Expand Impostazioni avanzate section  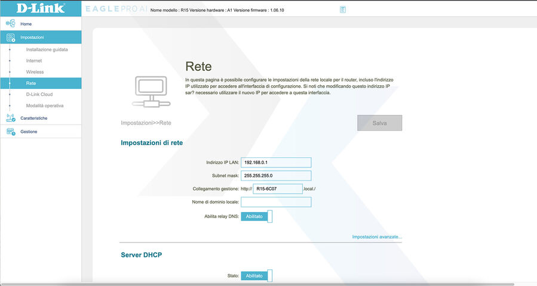(376, 237)
